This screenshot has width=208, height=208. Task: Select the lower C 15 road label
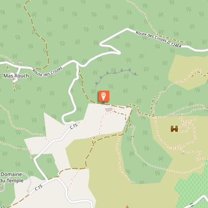pyautogui.click(x=39, y=188)
